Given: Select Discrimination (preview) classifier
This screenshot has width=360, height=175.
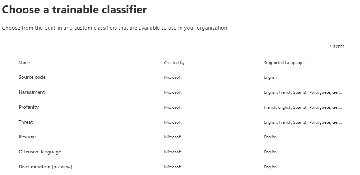Looking at the screenshot, I should point(45,167).
